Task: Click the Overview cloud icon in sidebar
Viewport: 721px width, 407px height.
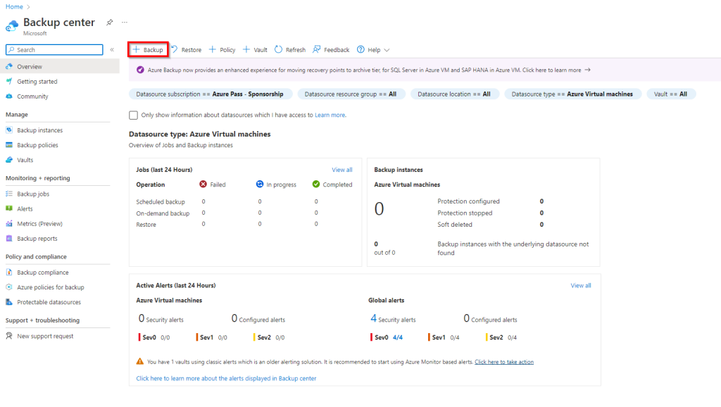Action: click(9, 67)
